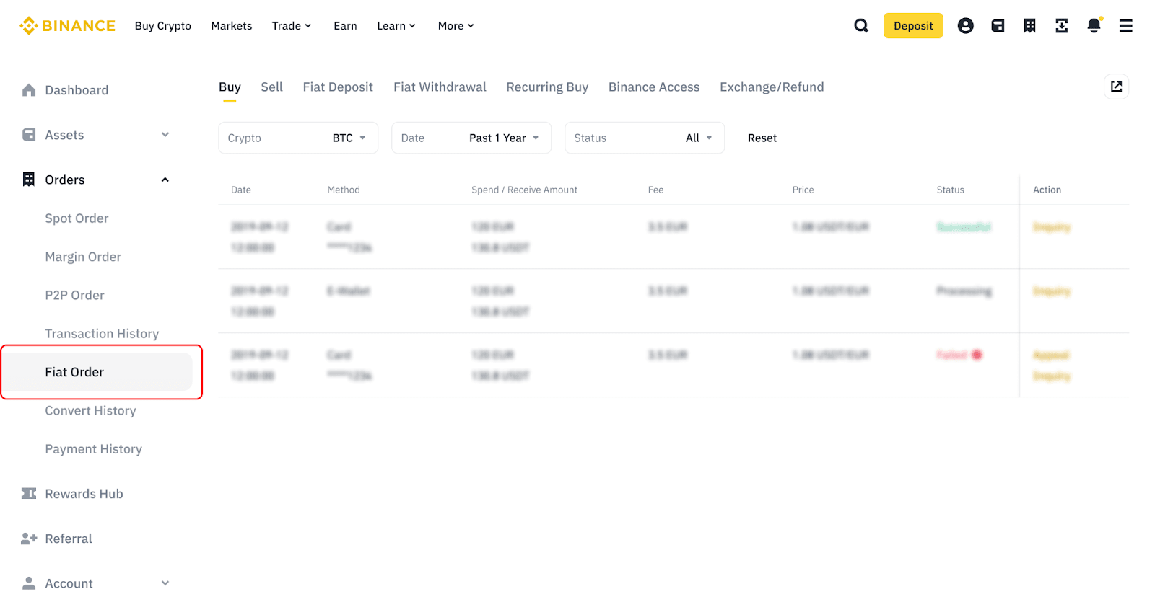Image resolution: width=1155 pixels, height=615 pixels.
Task: Open the user profile icon
Action: tap(965, 26)
